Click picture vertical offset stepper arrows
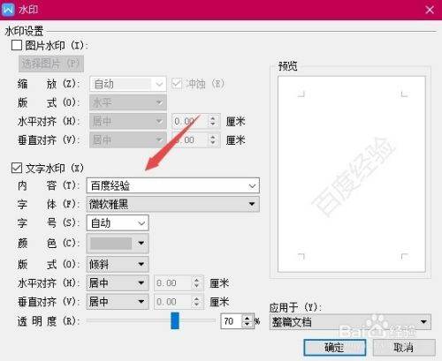Viewport: 442px width, 361px height. 212,140
